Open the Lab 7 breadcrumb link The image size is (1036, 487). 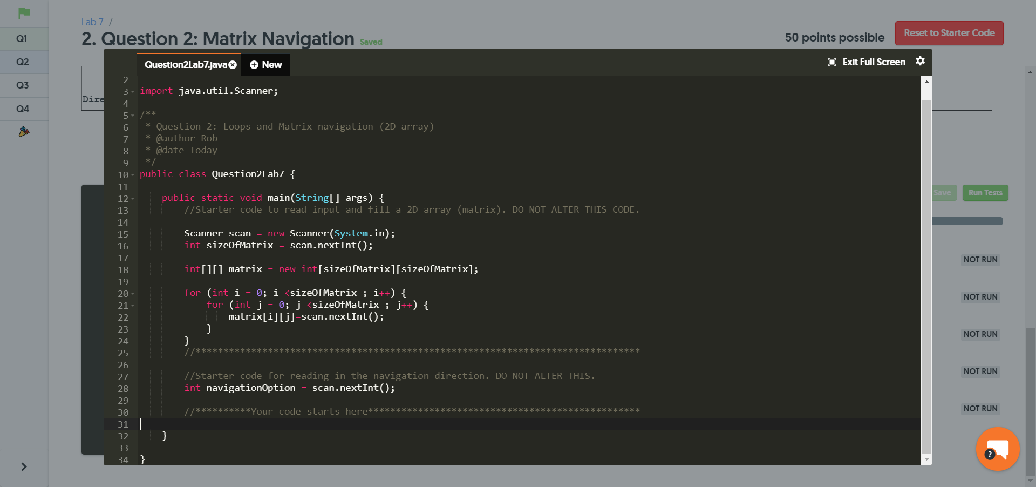92,22
